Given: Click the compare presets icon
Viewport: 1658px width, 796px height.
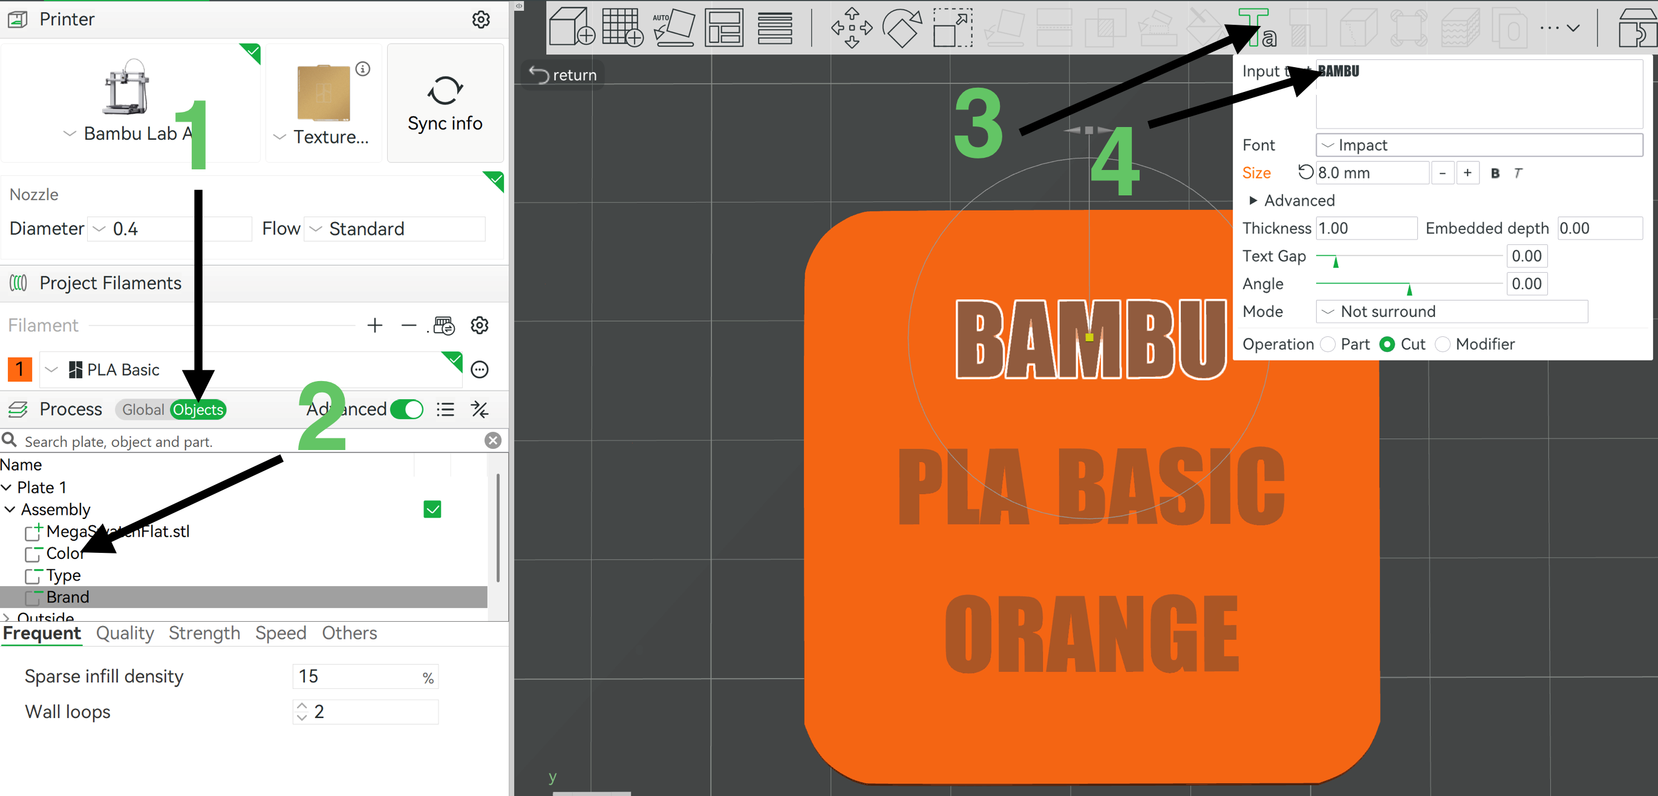Looking at the screenshot, I should pos(480,409).
